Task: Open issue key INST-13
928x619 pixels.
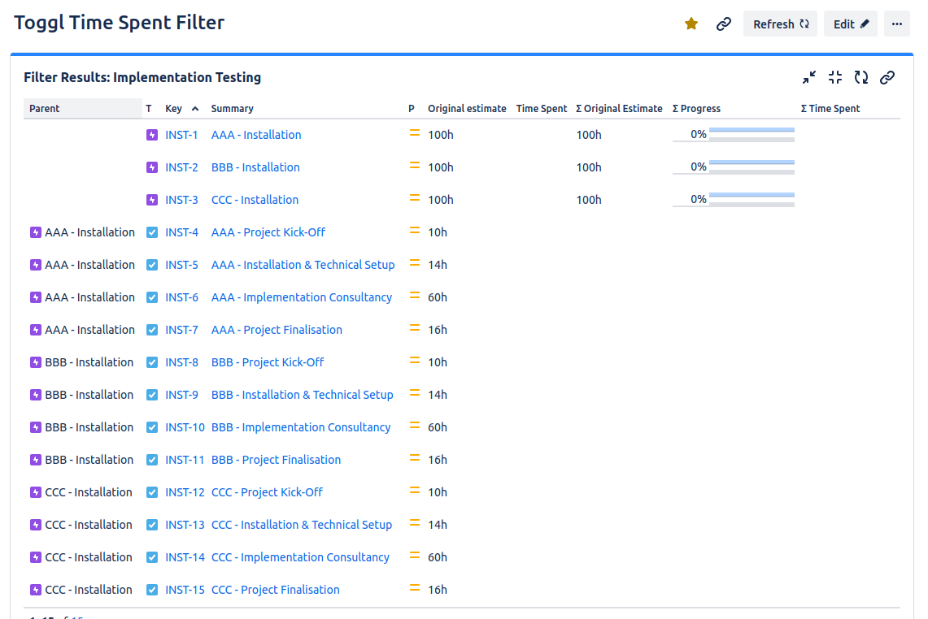Action: [x=185, y=525]
